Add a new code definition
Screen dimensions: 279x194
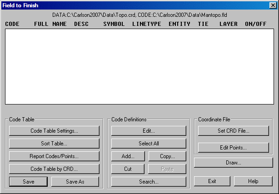point(128,156)
